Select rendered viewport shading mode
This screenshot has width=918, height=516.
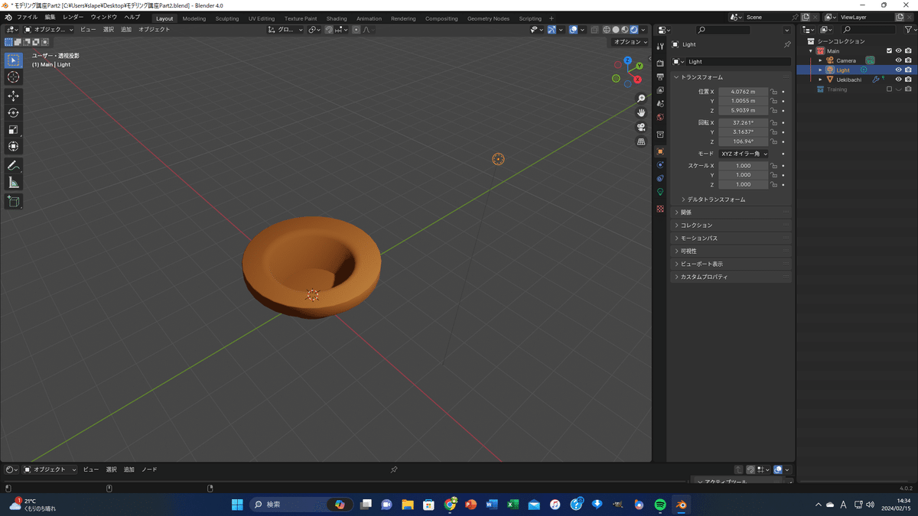634,30
